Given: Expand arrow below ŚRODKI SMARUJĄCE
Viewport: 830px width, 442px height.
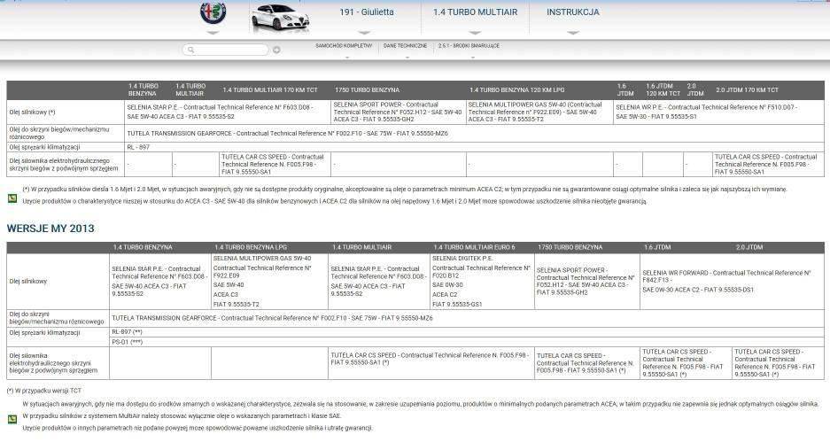Looking at the screenshot, I should coord(473,58).
